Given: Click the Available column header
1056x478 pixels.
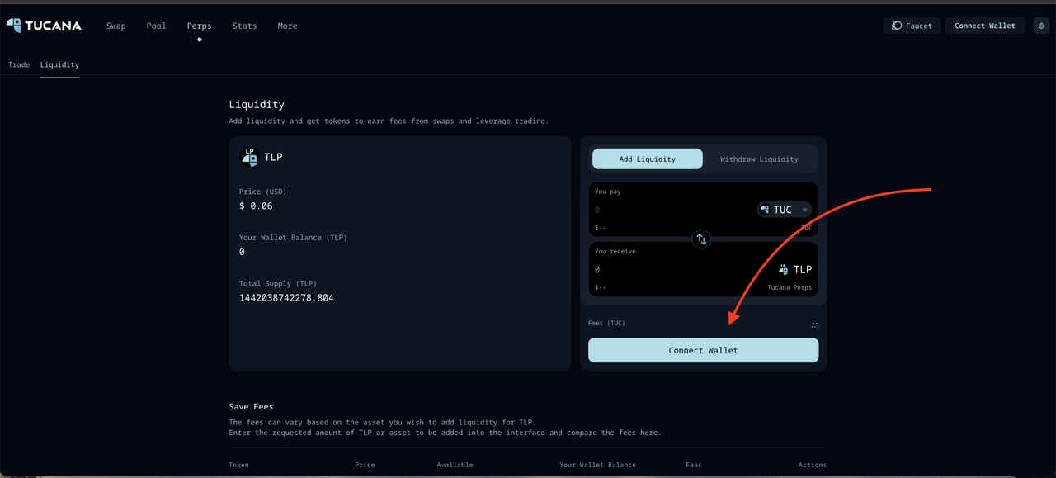Looking at the screenshot, I should coord(455,465).
